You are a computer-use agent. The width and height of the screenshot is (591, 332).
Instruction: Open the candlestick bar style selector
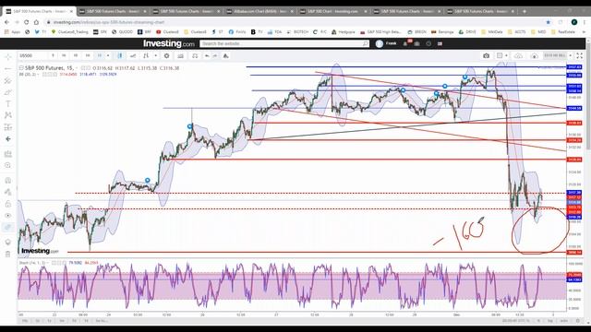click(120, 55)
